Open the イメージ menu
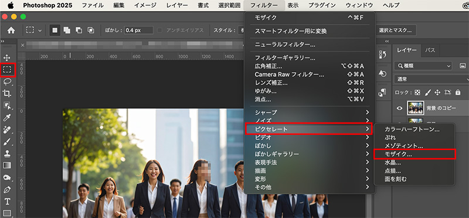 click(x=145, y=5)
